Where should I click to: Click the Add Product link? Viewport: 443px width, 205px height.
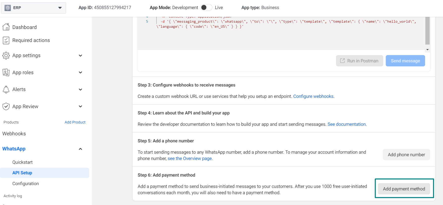point(75,122)
